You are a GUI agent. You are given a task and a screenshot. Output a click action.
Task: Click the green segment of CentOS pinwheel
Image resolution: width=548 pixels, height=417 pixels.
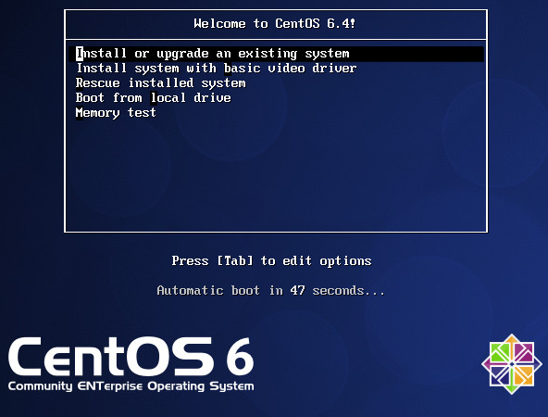[500, 352]
